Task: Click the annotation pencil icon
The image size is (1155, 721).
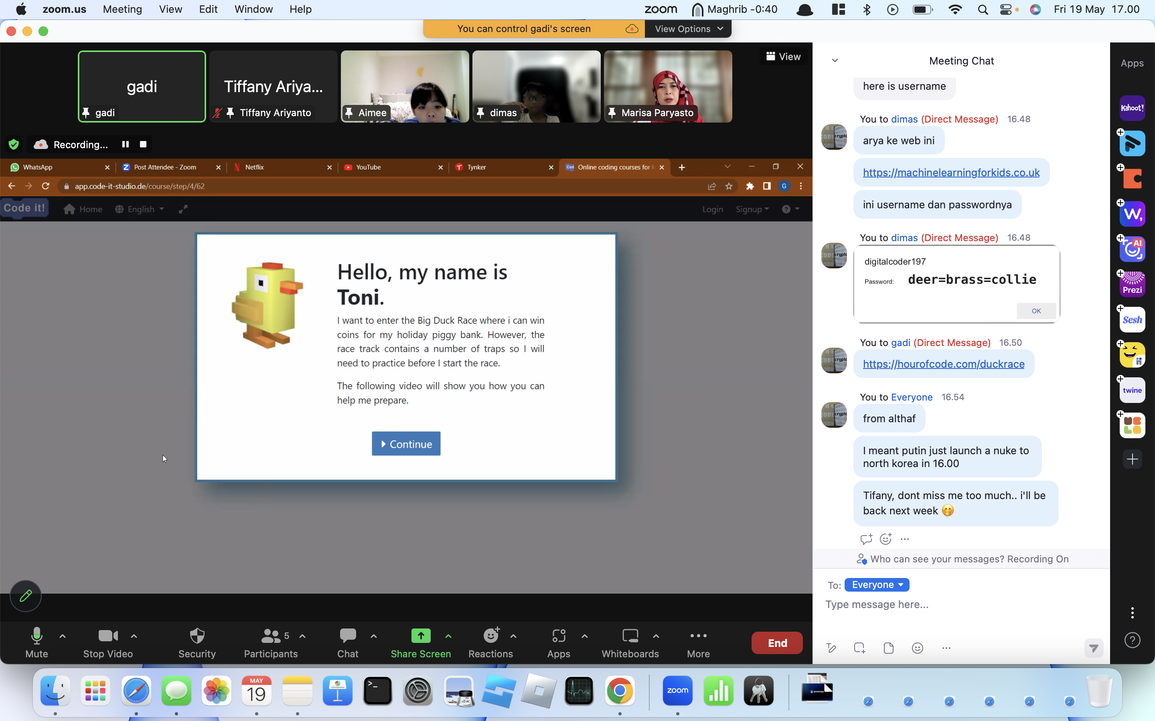Action: 26,596
